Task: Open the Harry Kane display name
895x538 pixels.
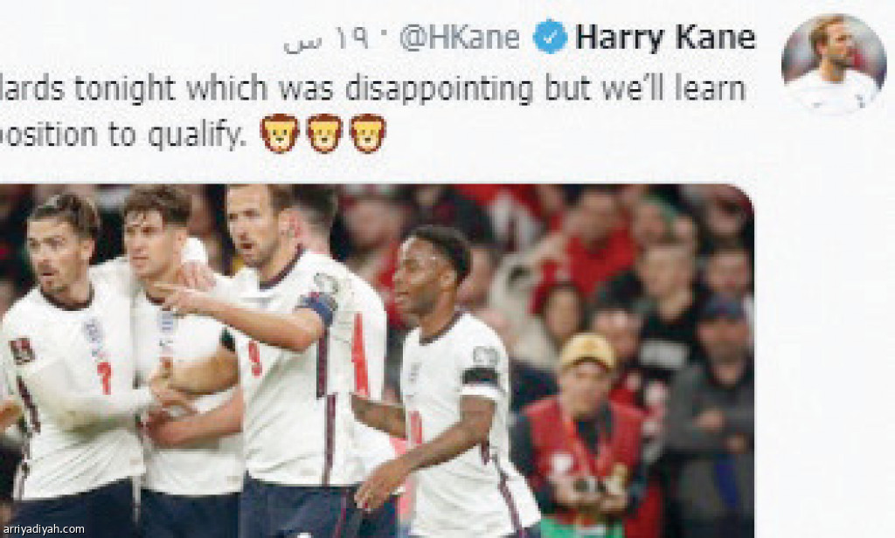Action: tap(665, 37)
